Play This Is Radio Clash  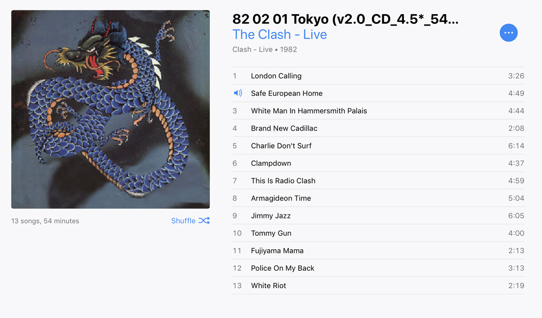378,180
